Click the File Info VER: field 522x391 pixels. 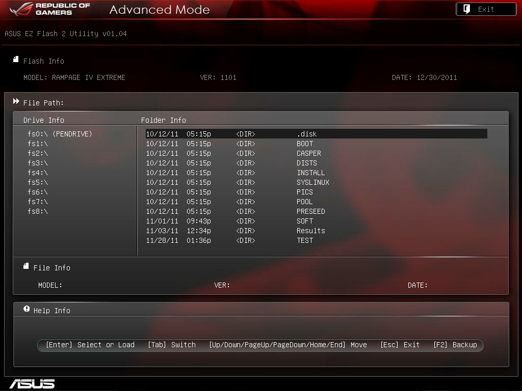click(x=222, y=285)
